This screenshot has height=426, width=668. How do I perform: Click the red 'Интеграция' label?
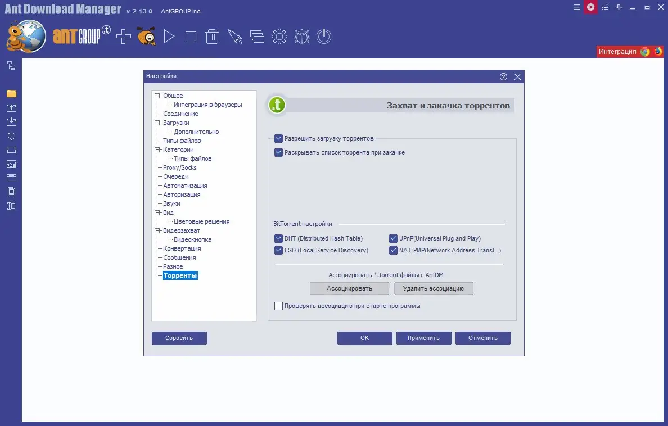[x=617, y=52]
